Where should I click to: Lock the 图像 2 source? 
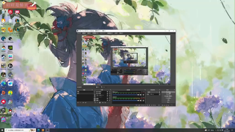click(110, 100)
